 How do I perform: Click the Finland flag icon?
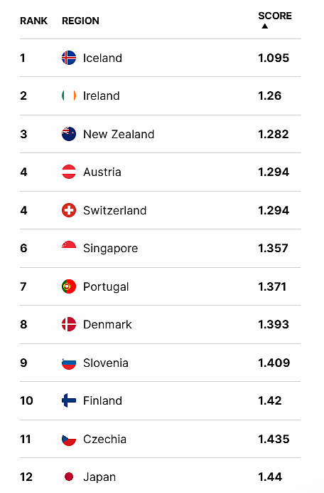[69, 400]
